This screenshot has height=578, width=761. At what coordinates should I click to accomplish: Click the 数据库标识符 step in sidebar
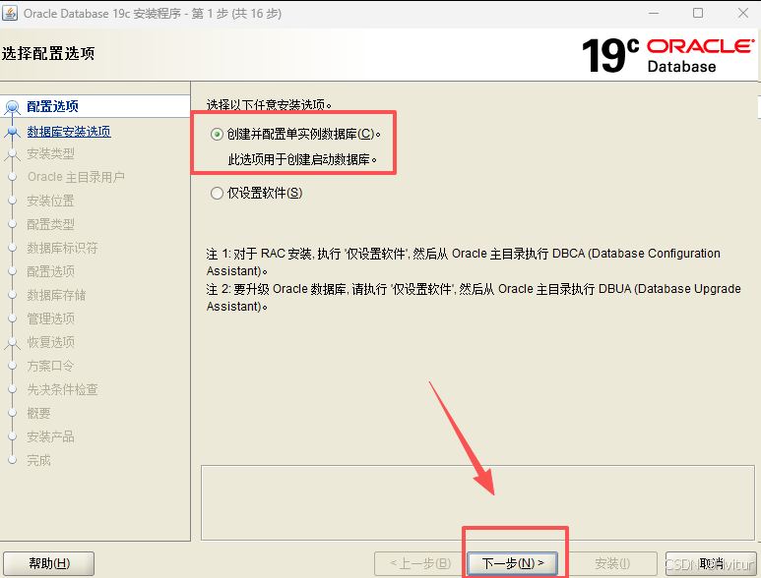(62, 248)
